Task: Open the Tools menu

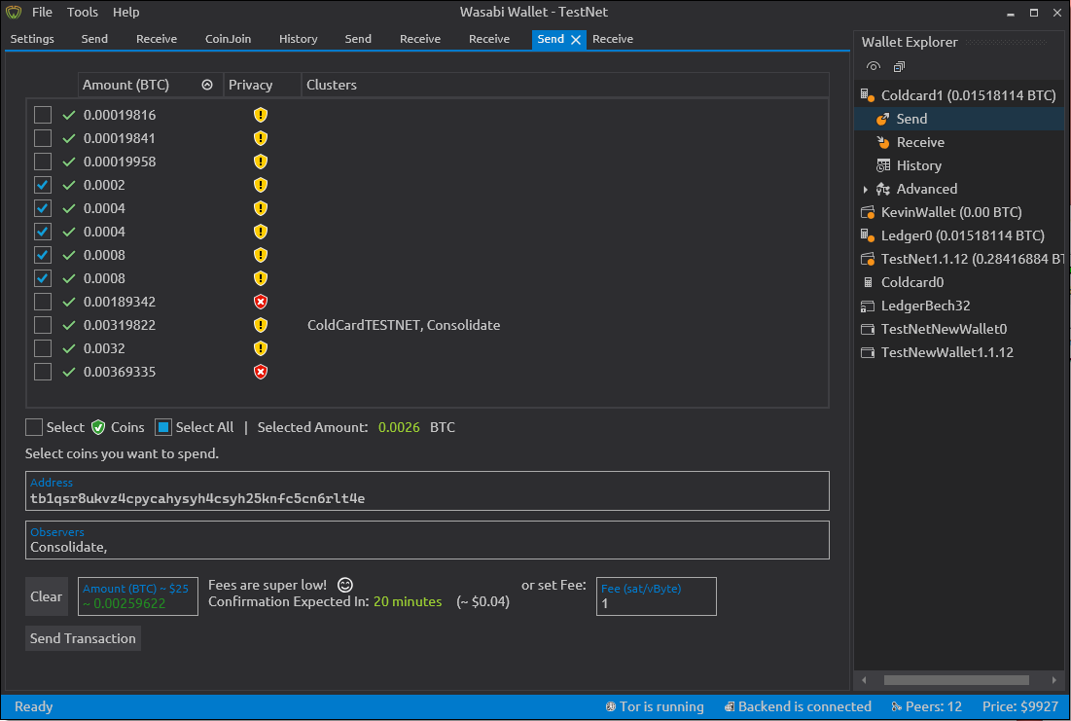Action: coord(83,13)
